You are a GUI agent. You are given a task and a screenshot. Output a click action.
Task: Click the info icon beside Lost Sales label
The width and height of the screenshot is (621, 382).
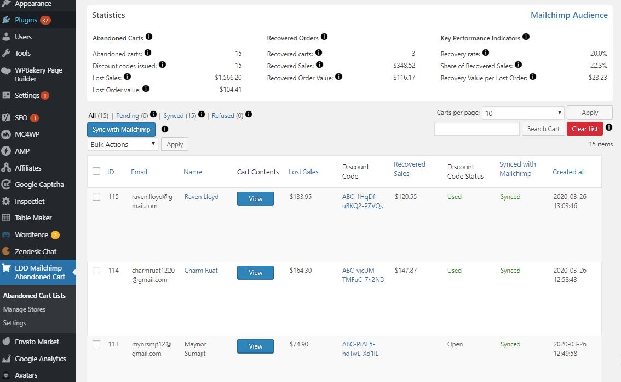[x=127, y=77]
